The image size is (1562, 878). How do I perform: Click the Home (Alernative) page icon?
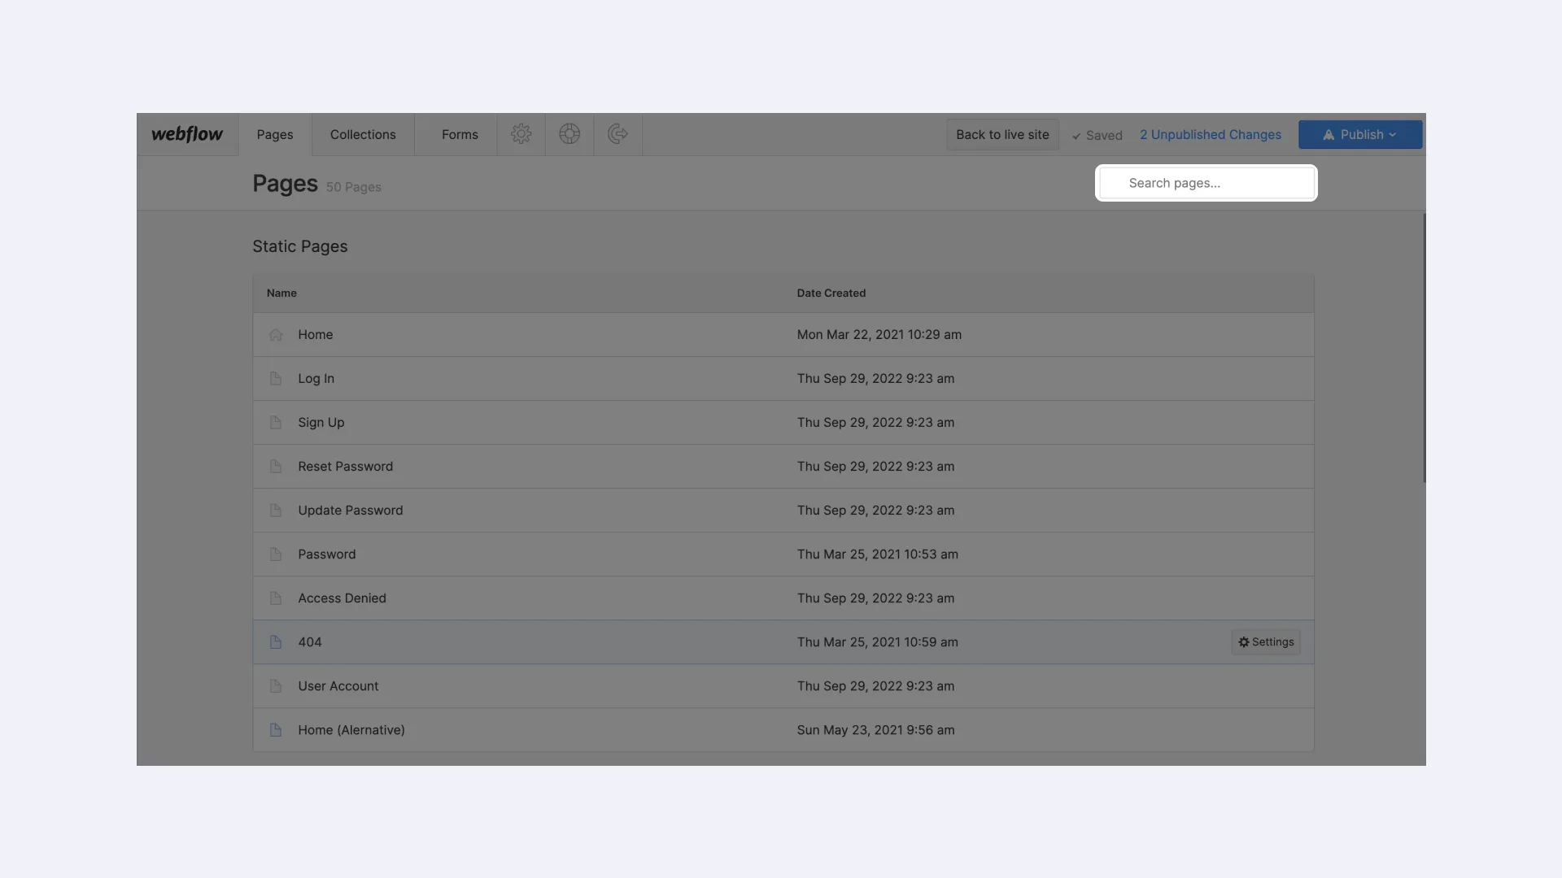tap(276, 730)
